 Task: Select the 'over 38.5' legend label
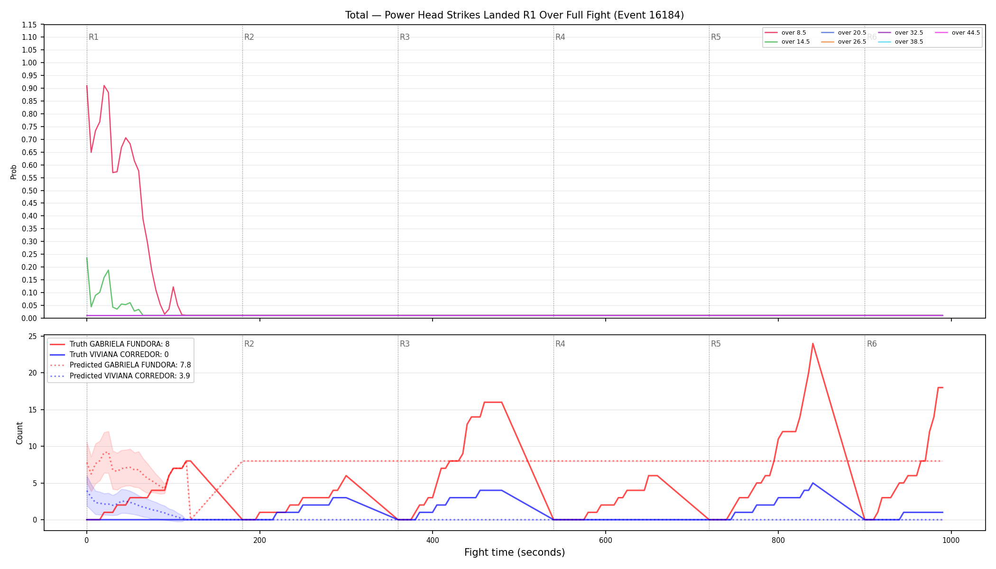(909, 42)
